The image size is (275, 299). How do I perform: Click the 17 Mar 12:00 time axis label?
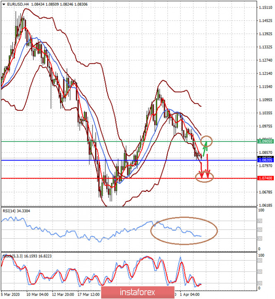88,294
